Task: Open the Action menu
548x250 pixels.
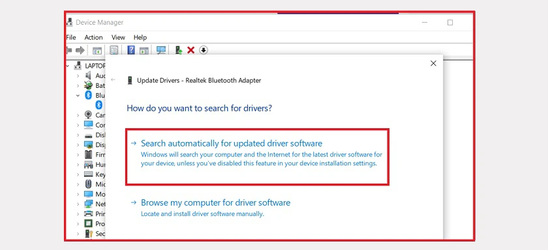Action: (94, 37)
